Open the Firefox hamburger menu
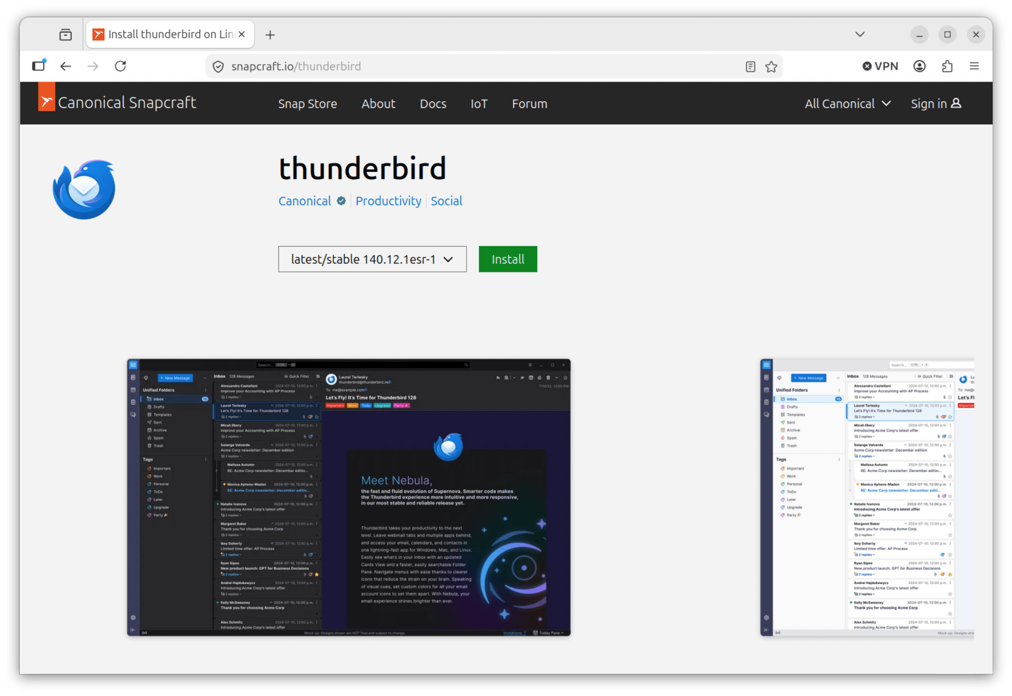1012x696 pixels. click(x=974, y=66)
